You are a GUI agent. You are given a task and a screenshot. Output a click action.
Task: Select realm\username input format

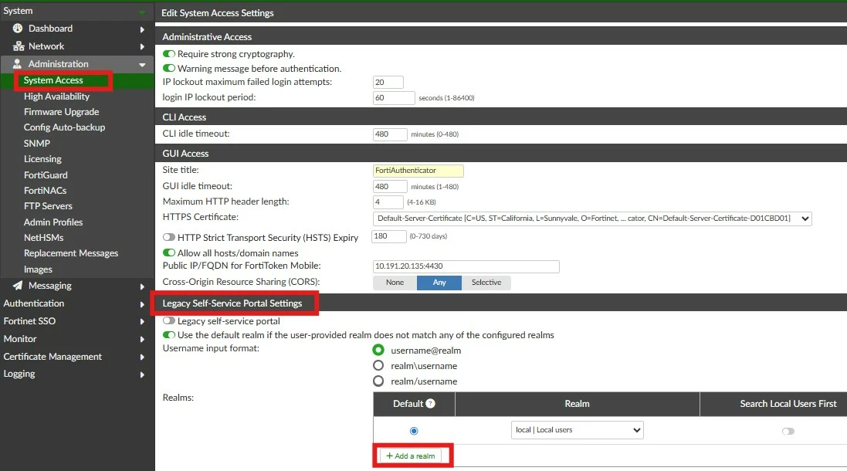tap(378, 366)
